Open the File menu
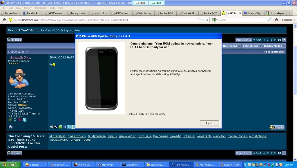The height and width of the screenshot is (168, 297). pos(3,8)
